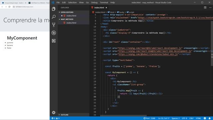Click the 'pomme' list item in browser
Screen dimensions: 213x120
(x=10, y=43)
